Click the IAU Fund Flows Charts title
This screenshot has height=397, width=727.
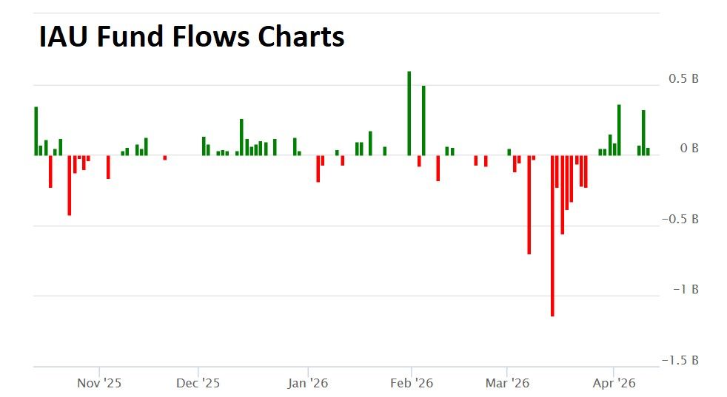192,35
